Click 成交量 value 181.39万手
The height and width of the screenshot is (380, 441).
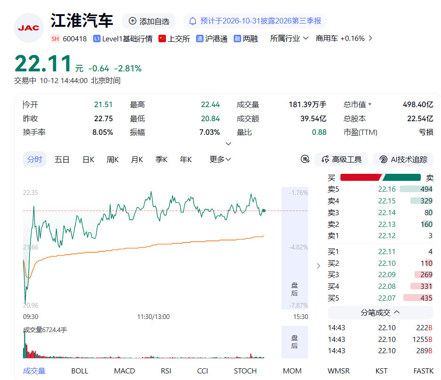coord(307,105)
